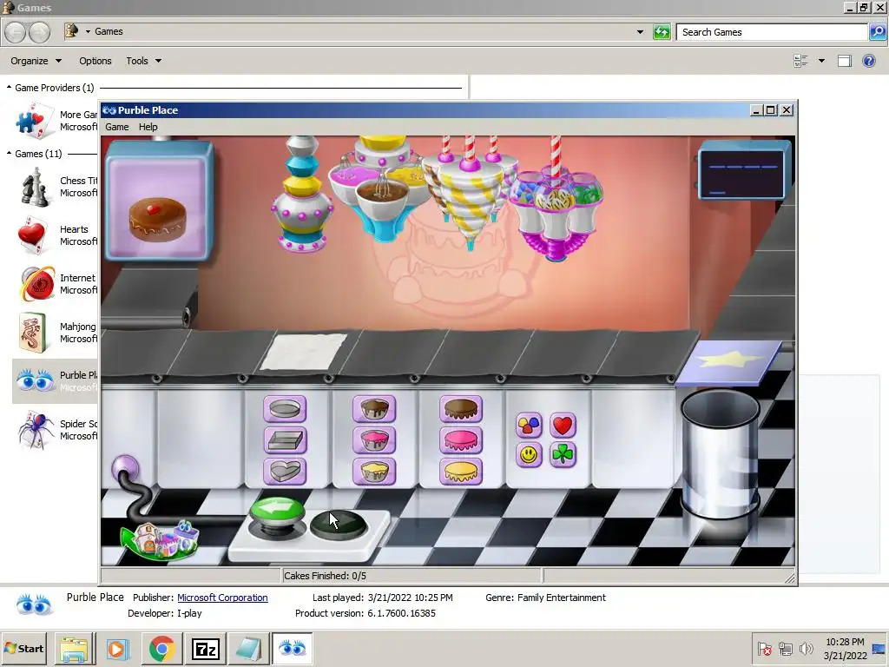Open Windows Explorer from the taskbar

tap(74, 648)
